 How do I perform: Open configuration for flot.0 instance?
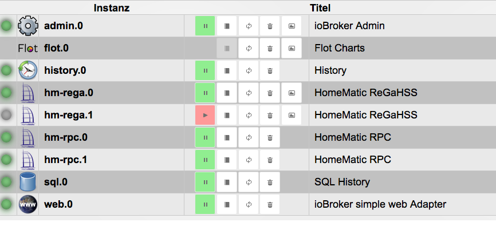227,48
